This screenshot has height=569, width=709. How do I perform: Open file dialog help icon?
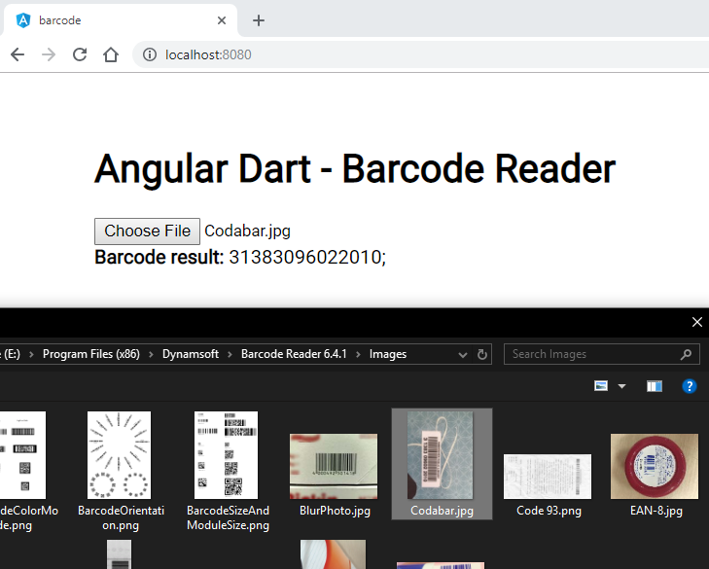[689, 386]
